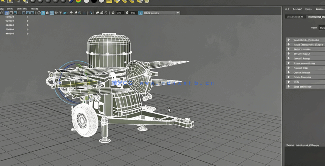Switch to the first node tab in Attribute Editor
Image resolution: width=325 pixels, height=166 pixels.
pos(295,17)
